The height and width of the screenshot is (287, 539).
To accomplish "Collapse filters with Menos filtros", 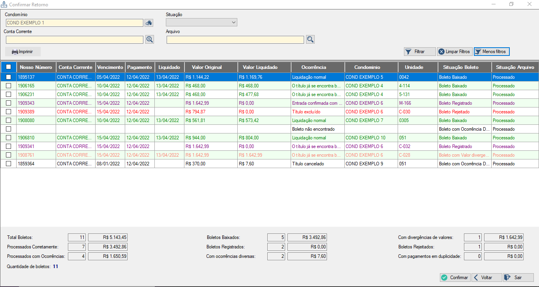I will pyautogui.click(x=492, y=52).
